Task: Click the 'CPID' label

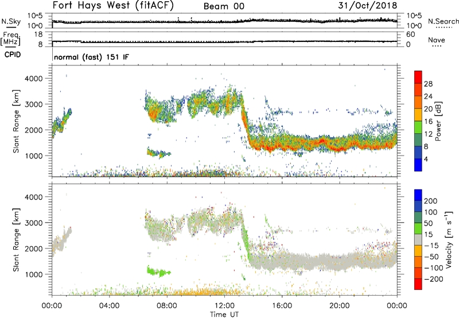Action: point(13,55)
